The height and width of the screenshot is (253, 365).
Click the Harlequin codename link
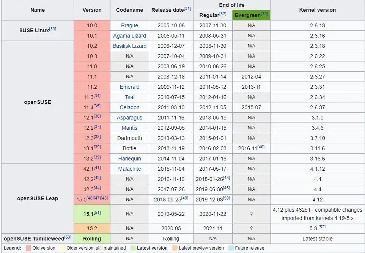129,159
